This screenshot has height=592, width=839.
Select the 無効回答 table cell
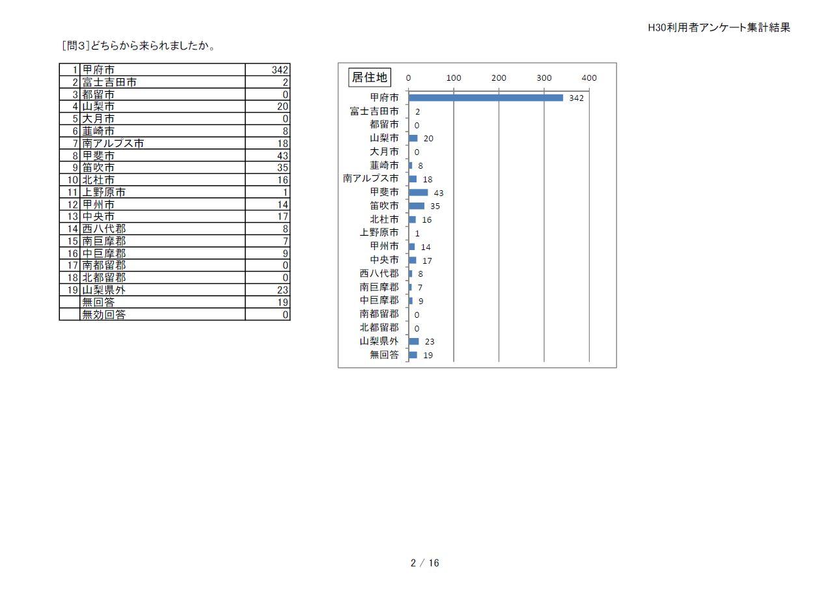pyautogui.click(x=163, y=315)
